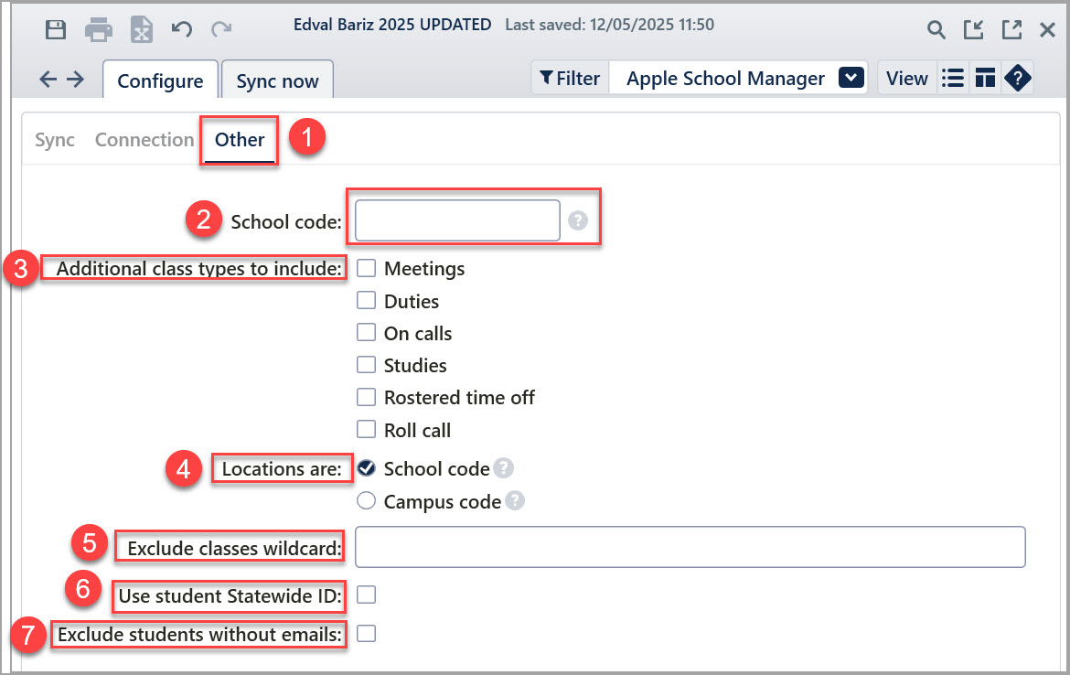
Task: Redo the last change
Action: pyautogui.click(x=221, y=29)
